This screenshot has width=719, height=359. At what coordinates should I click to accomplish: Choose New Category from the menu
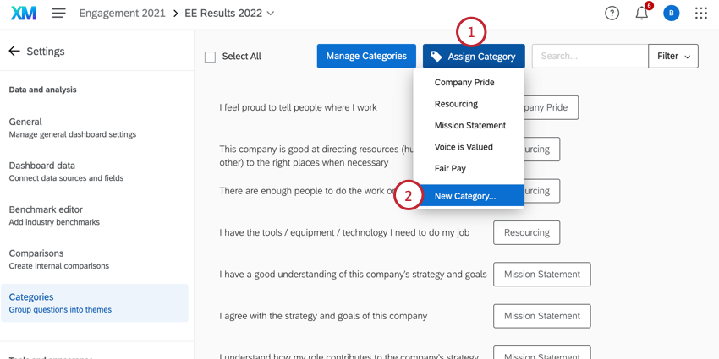[465, 196]
